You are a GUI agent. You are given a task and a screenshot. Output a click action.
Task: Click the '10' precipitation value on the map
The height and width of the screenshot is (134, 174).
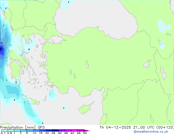point(1,43)
